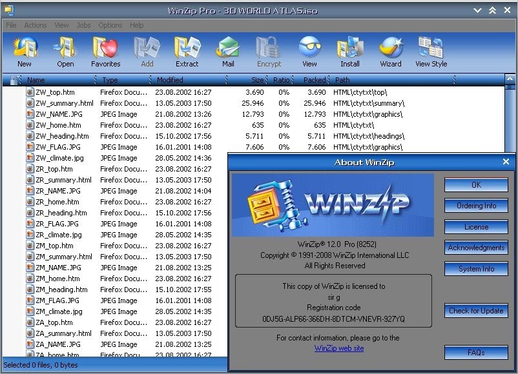Select the ZM_summary.html file
The width and height of the screenshot is (518, 374).
[x=64, y=257]
